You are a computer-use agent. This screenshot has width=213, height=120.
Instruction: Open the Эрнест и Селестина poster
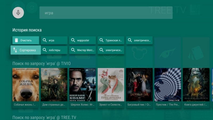coord(111,85)
